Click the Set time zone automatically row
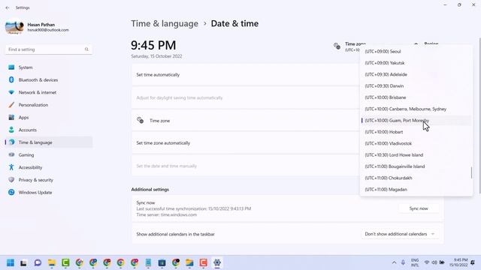 click(246, 143)
